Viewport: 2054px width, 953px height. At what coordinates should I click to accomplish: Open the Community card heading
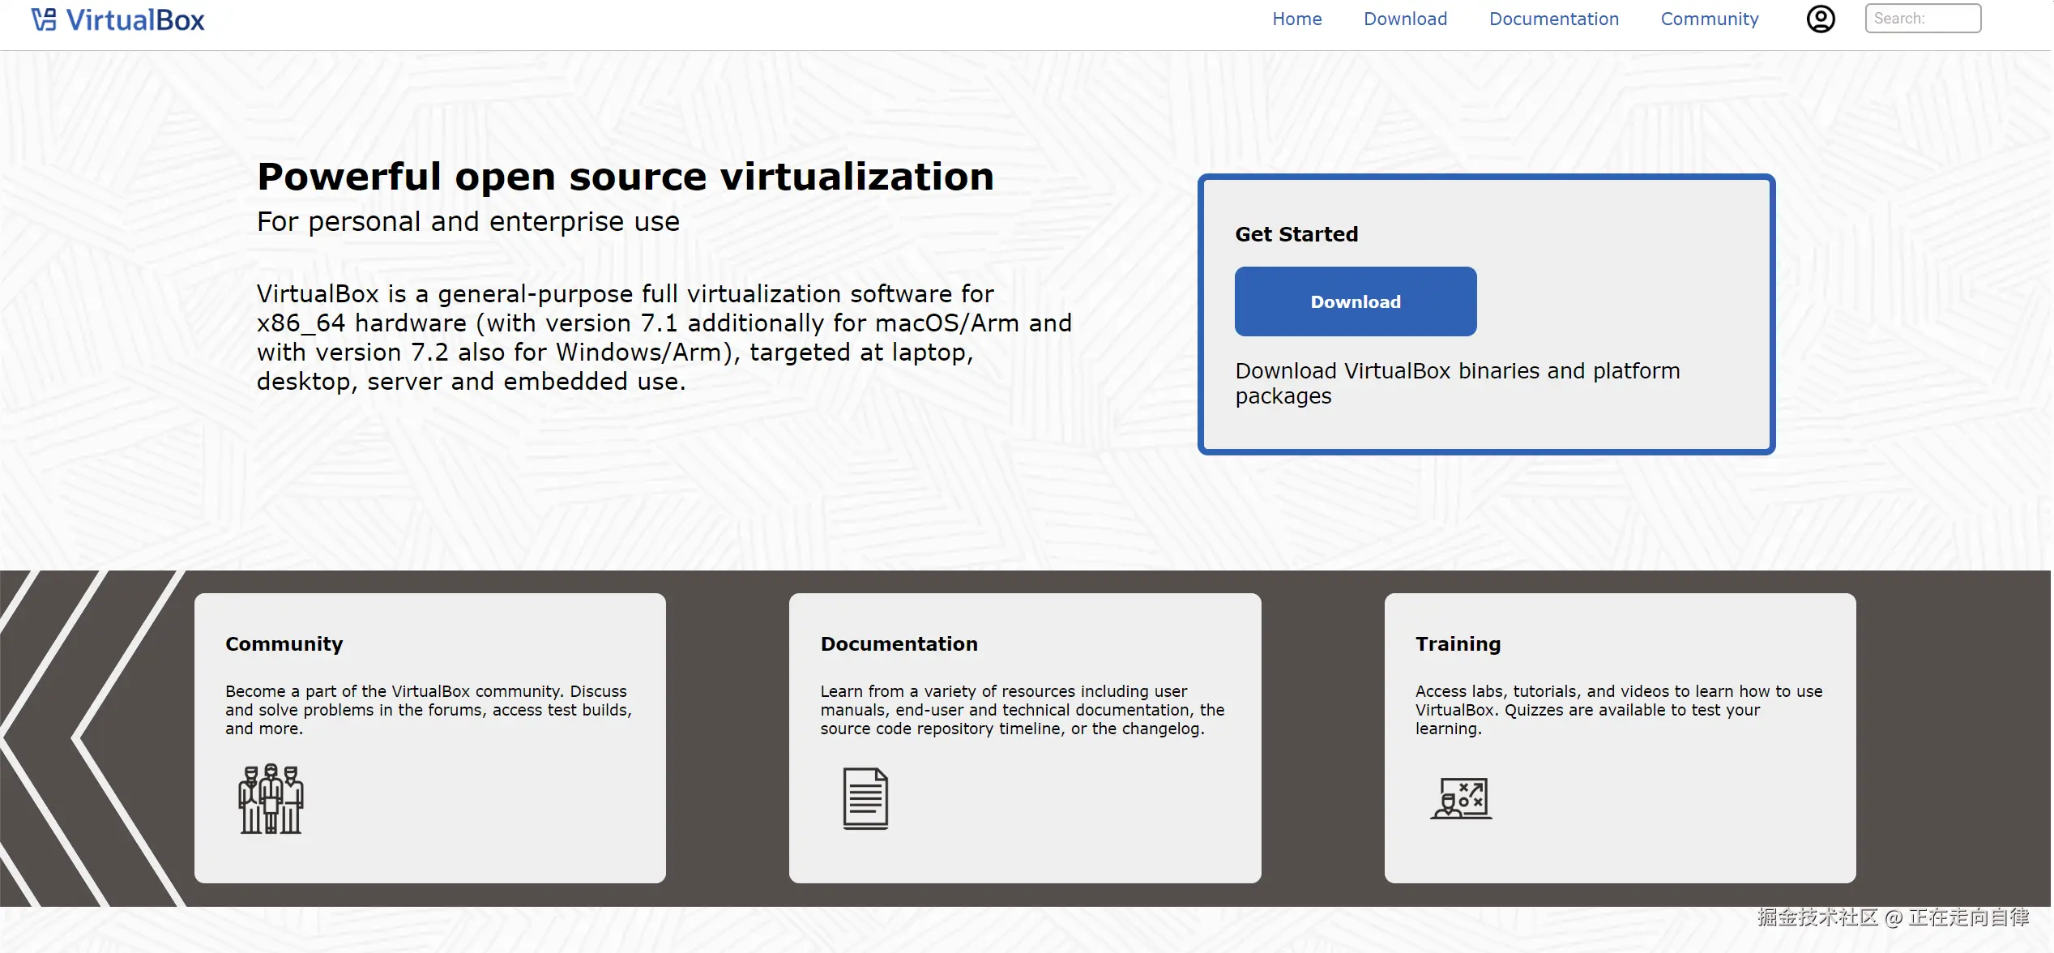tap(284, 643)
